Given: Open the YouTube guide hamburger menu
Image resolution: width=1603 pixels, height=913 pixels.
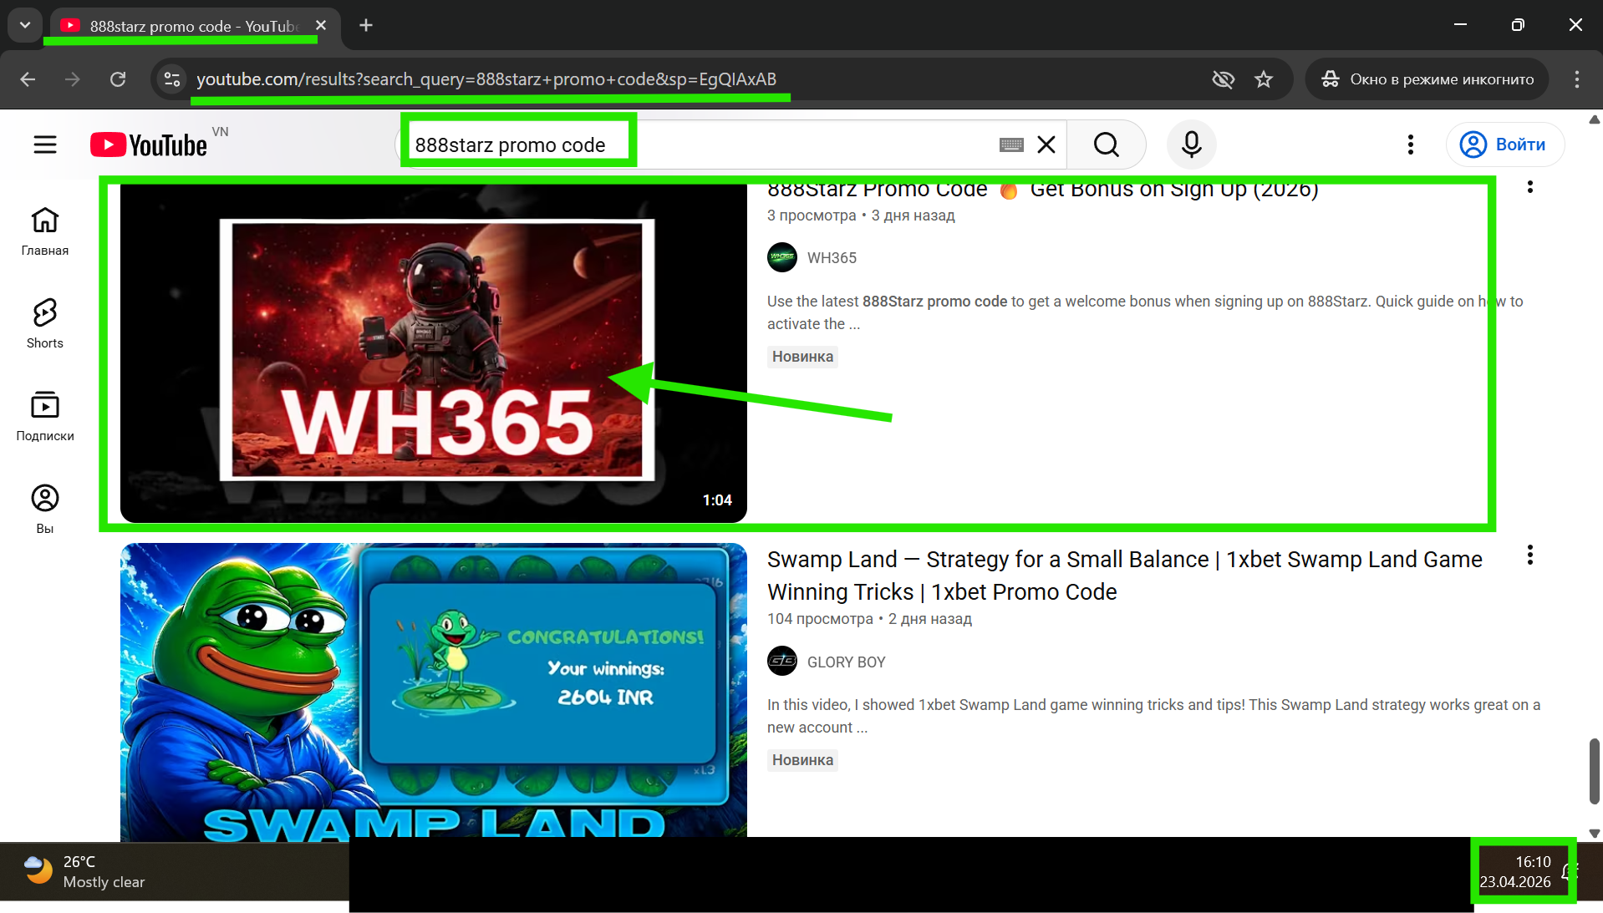Looking at the screenshot, I should (x=45, y=145).
